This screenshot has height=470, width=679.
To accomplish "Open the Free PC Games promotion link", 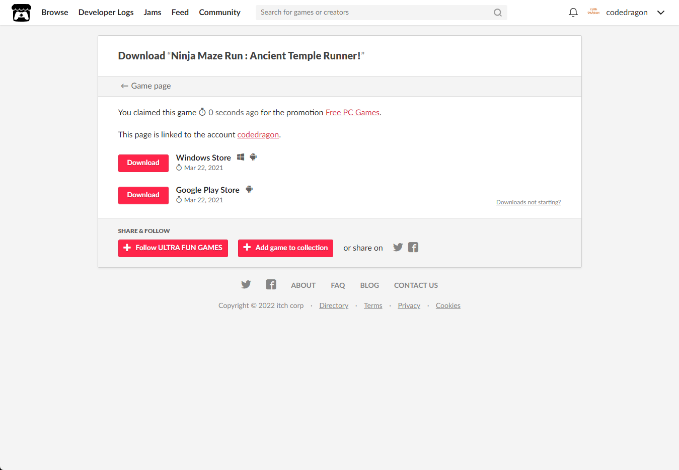I will 352,113.
